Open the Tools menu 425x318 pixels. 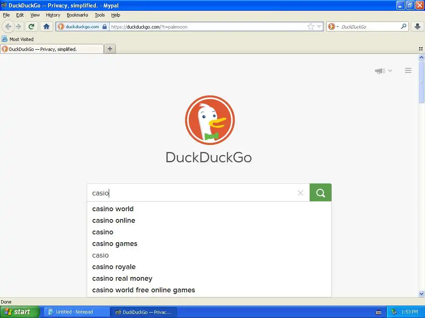click(x=100, y=15)
